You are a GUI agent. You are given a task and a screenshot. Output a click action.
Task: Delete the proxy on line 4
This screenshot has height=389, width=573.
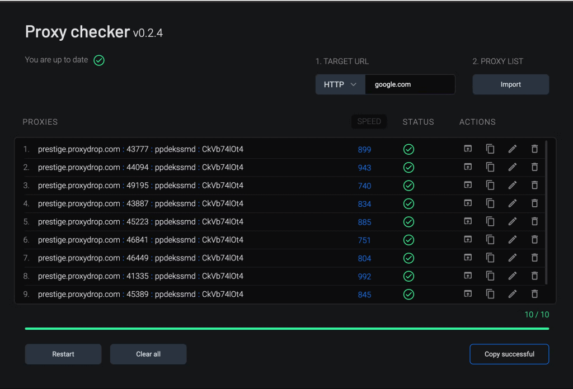click(x=534, y=203)
